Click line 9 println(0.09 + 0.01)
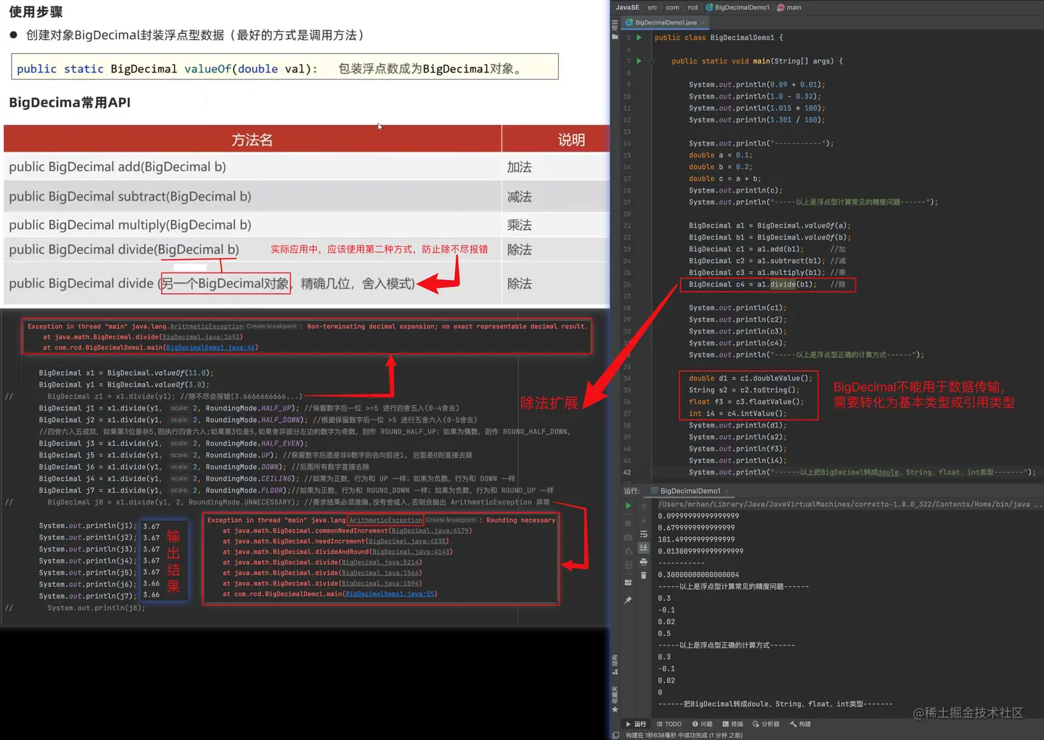The image size is (1044, 740). click(x=757, y=85)
